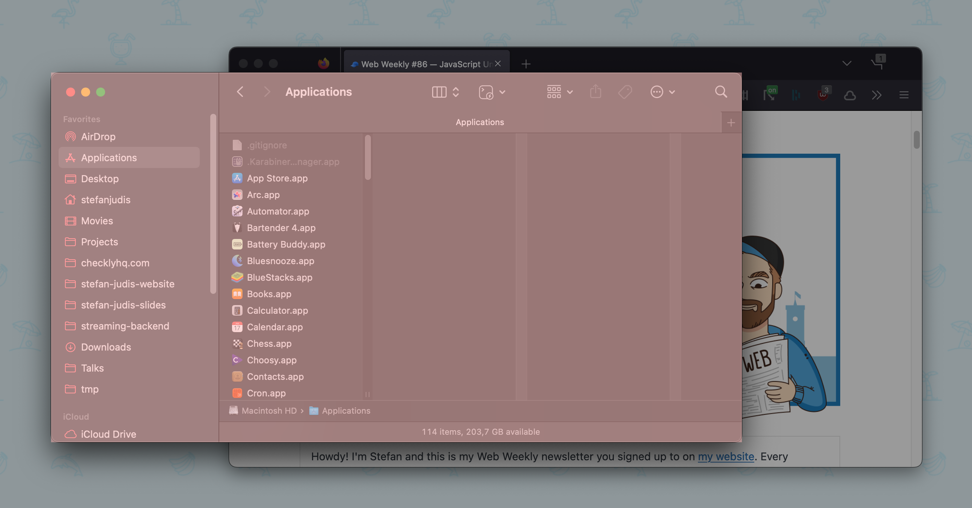Open Desktop in the sidebar
Screen dimensions: 972x508
click(x=129, y=178)
